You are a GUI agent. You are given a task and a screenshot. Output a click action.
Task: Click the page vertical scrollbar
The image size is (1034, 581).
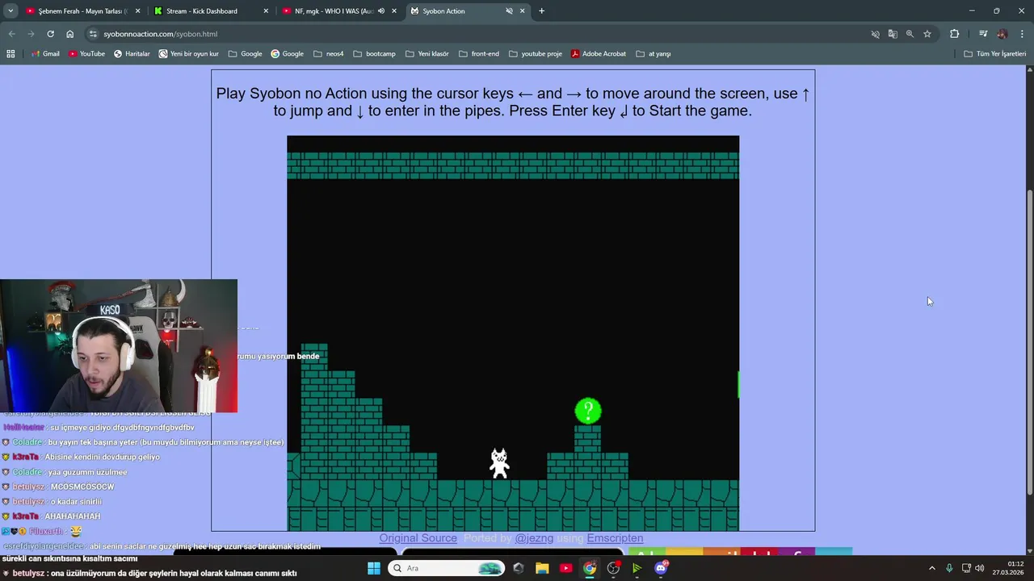(x=1029, y=343)
